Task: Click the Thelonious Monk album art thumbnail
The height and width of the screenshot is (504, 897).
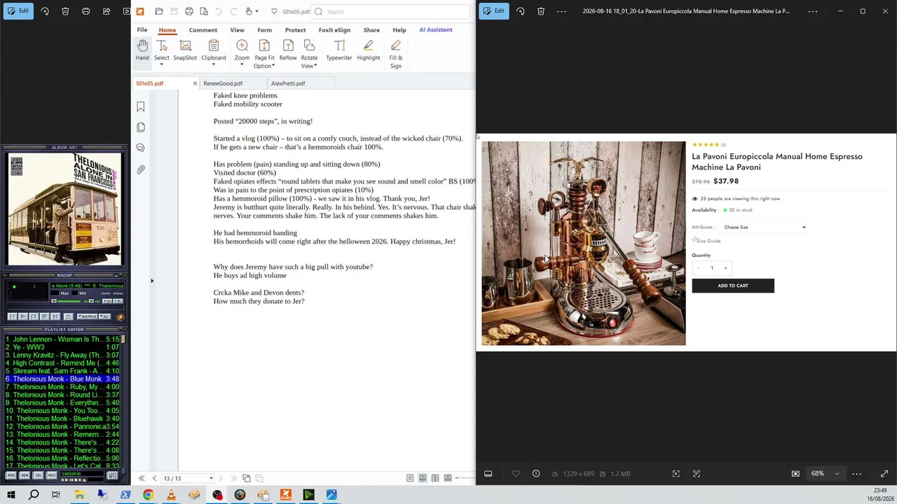Action: 64,209
